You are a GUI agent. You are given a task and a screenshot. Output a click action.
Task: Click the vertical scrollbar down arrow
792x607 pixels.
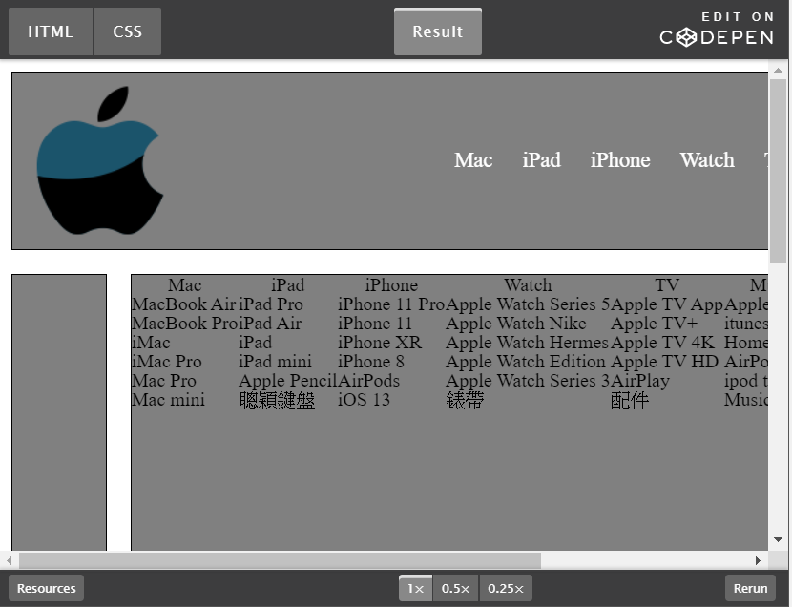778,540
